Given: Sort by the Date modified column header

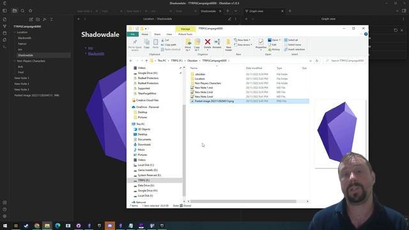Looking at the screenshot, I should (x=254, y=68).
